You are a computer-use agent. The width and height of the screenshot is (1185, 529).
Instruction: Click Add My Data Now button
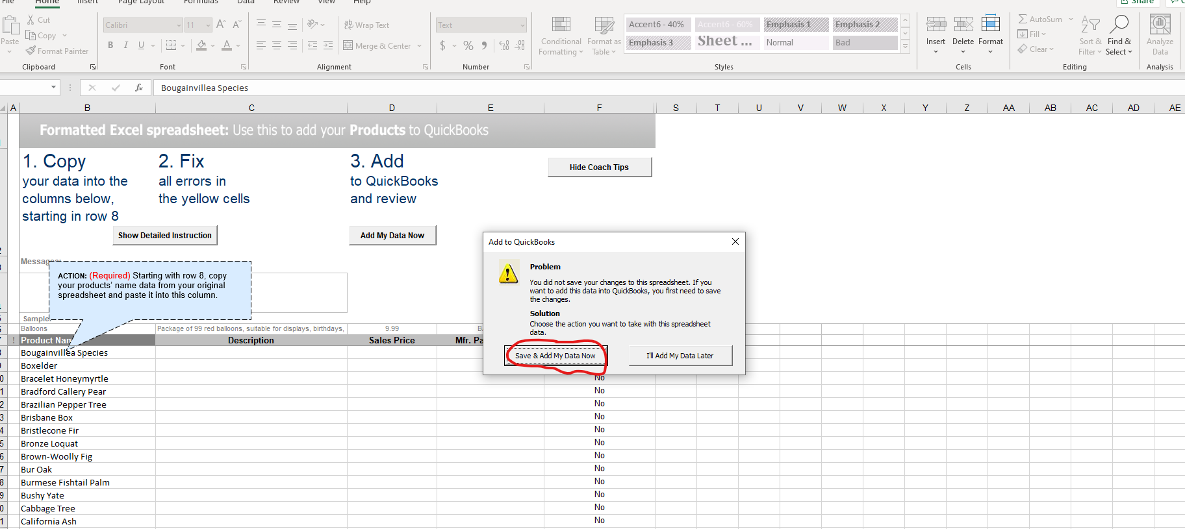(392, 236)
